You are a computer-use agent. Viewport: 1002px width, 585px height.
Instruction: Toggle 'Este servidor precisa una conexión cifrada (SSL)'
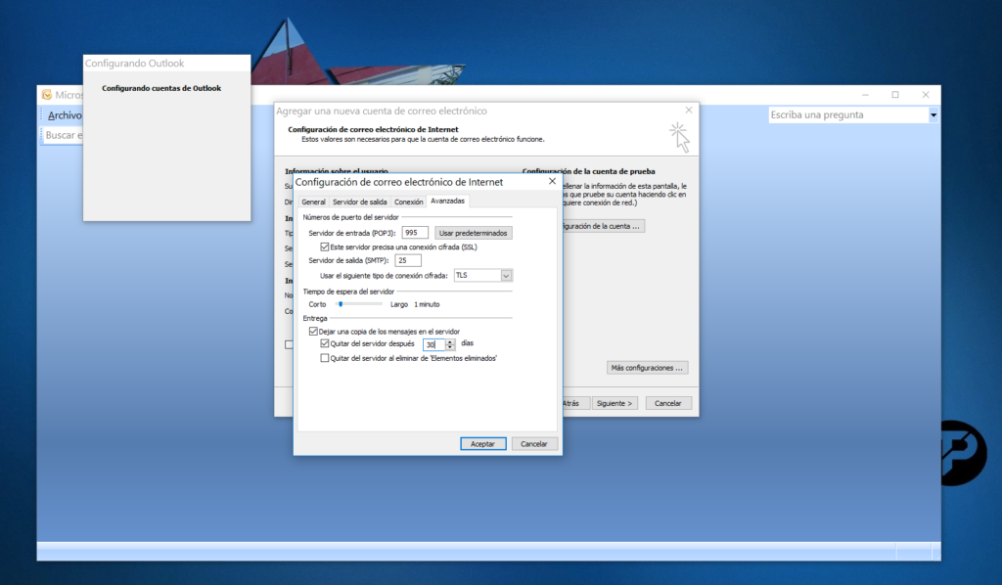tap(326, 247)
